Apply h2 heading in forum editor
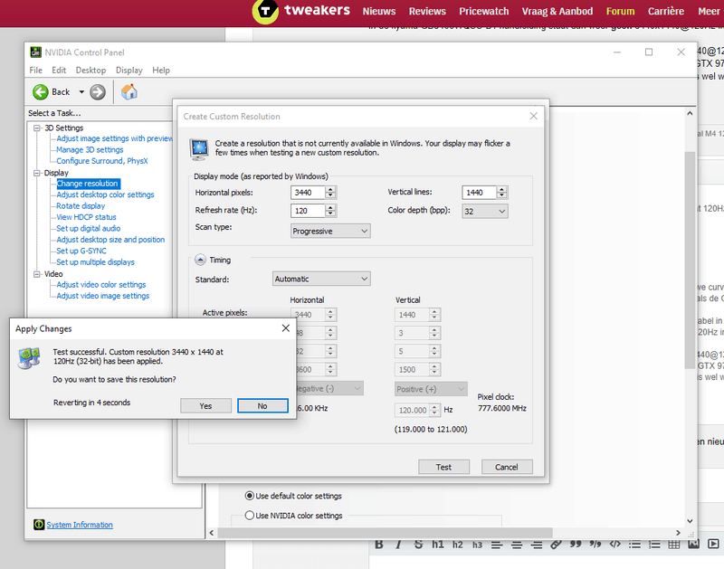The image size is (724, 569). coord(458,545)
